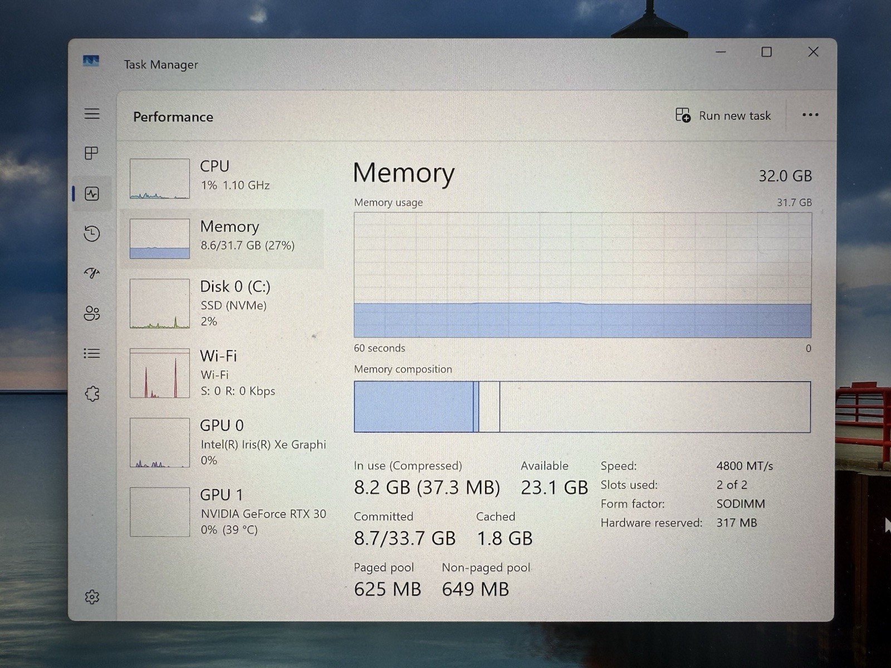Open the Startup apps page icon
Image resolution: width=891 pixels, height=668 pixels.
click(92, 273)
